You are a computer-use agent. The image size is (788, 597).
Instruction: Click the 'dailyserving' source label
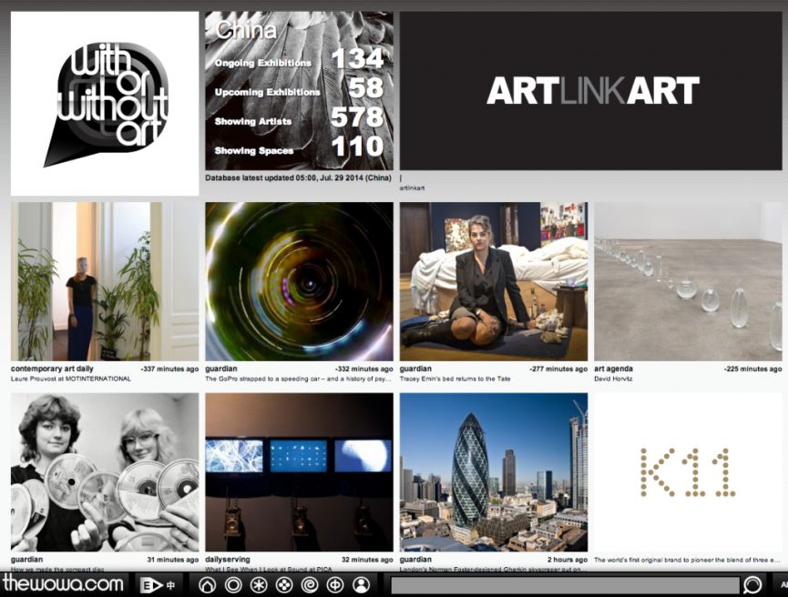228,560
